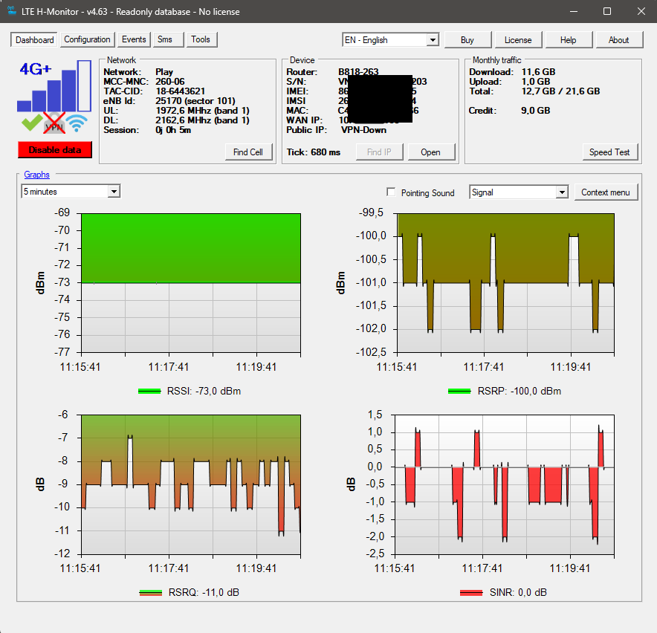Click the RSRQ legend color marker
Screen dimensions: 657x633
pos(150,593)
